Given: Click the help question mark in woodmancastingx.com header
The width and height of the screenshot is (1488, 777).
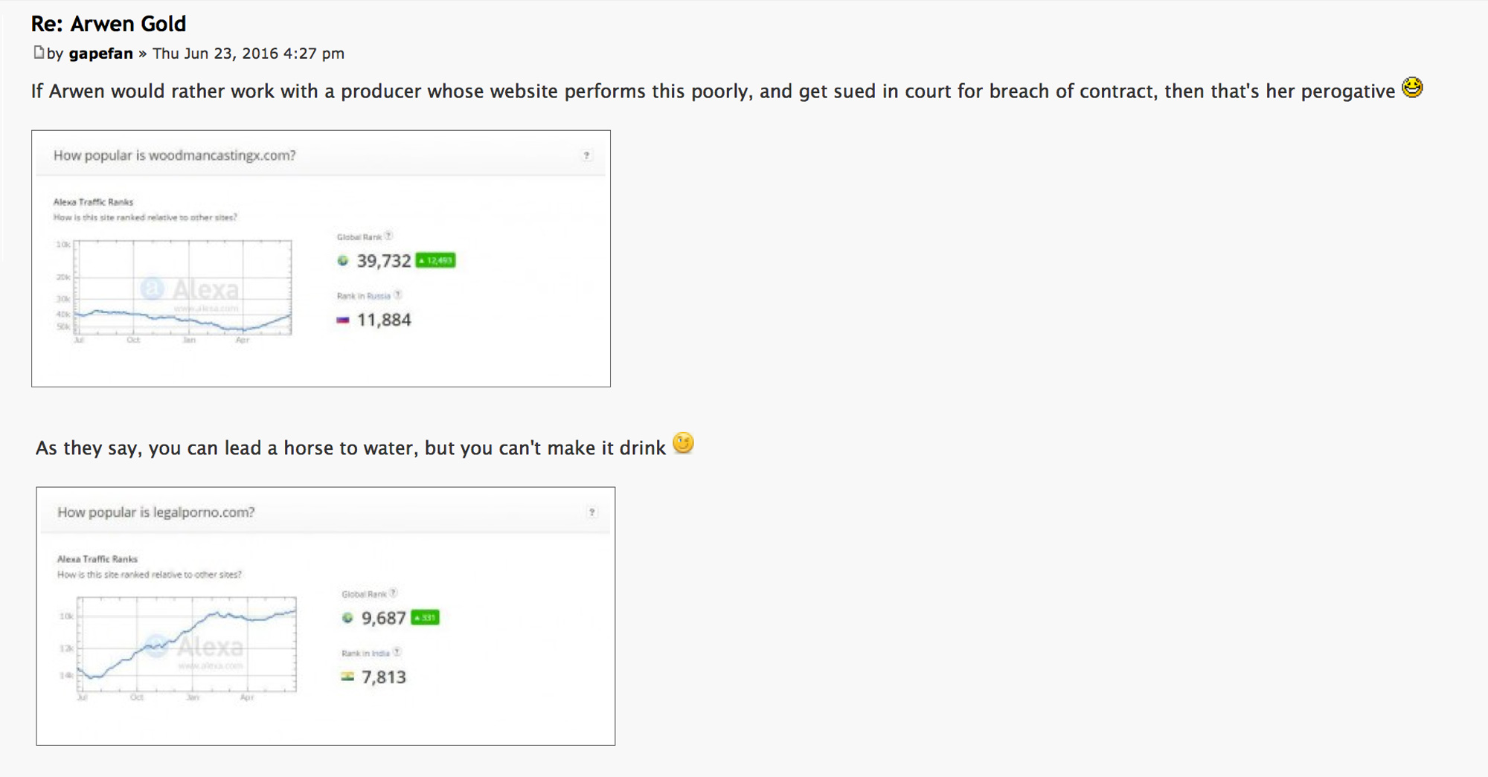Looking at the screenshot, I should (x=586, y=155).
